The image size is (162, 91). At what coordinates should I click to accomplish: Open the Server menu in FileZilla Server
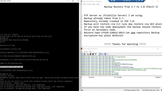86,52
